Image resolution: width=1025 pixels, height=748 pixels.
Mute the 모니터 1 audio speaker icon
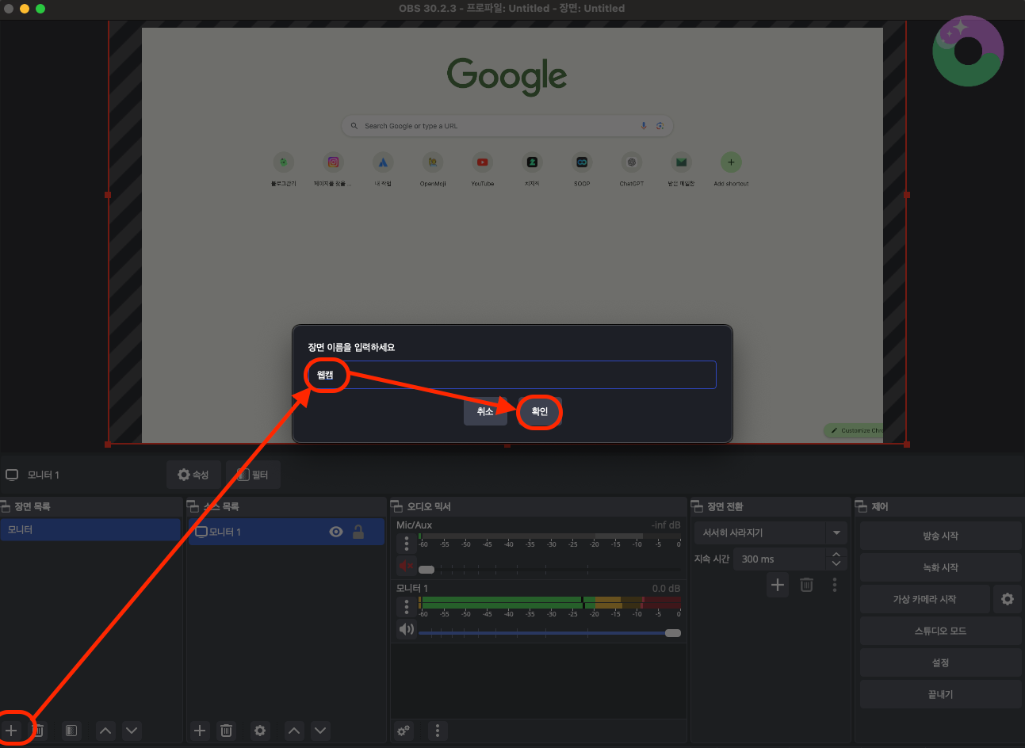(406, 629)
